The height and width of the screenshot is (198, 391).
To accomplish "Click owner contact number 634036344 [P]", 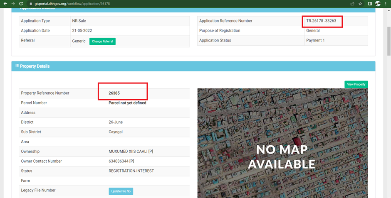I will pos(121,161).
